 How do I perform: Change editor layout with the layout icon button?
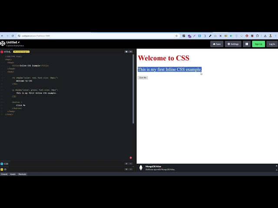pos(247,44)
